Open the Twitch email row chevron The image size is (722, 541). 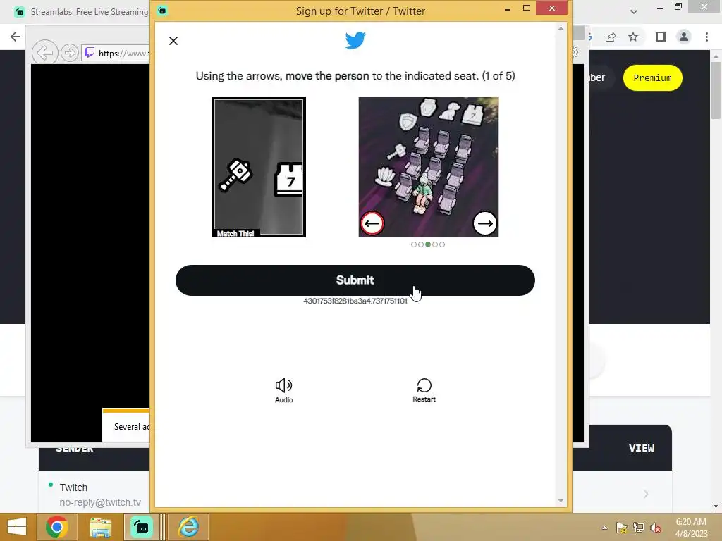click(646, 494)
